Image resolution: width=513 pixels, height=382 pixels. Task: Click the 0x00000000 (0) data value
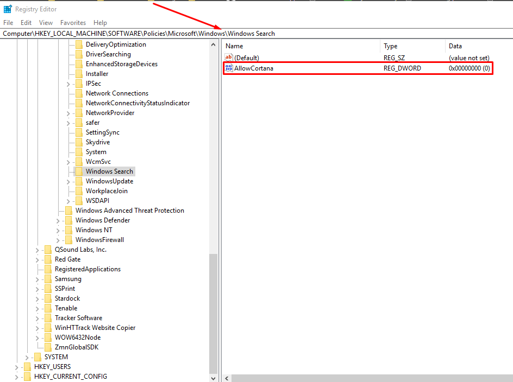[469, 68]
